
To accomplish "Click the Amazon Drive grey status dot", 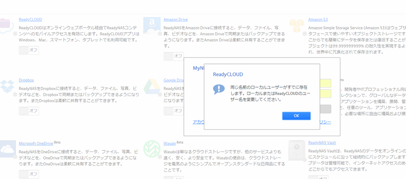I will 160,34.
